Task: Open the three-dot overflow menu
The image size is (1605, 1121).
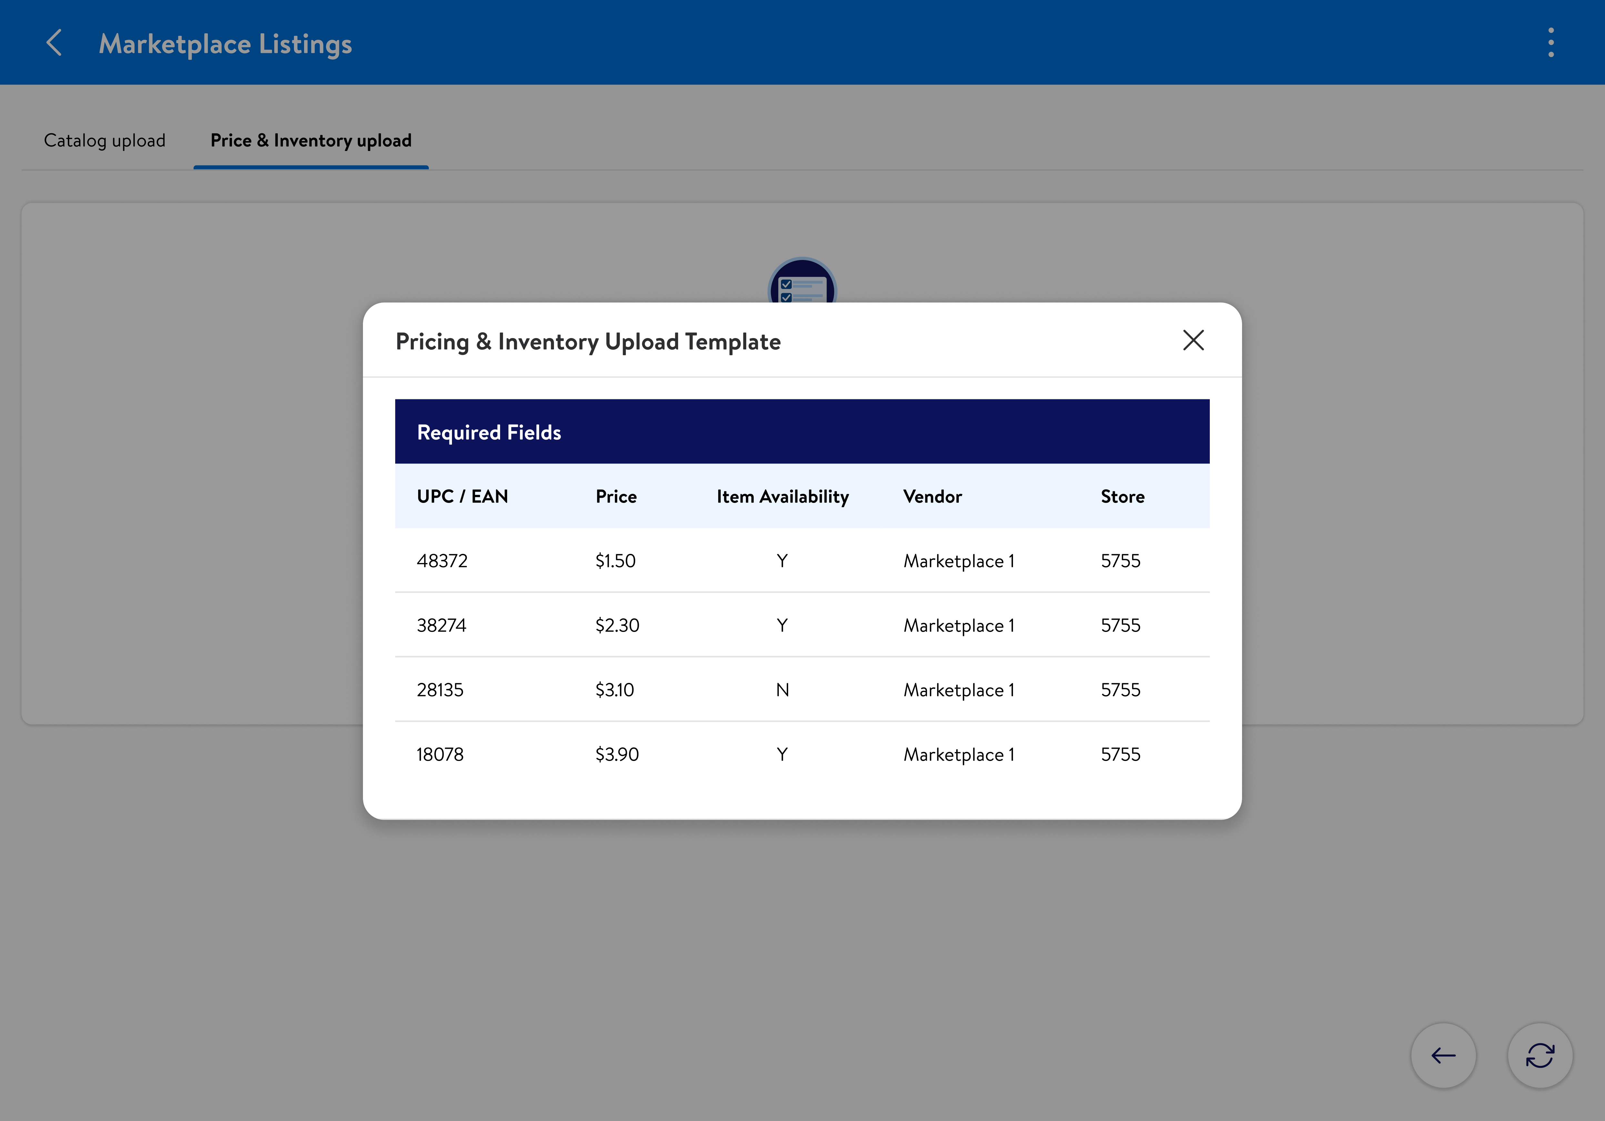Action: tap(1550, 43)
